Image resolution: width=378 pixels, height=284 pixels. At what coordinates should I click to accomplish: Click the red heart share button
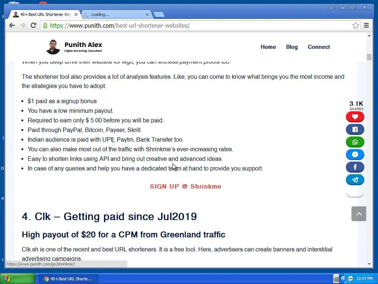[355, 117]
